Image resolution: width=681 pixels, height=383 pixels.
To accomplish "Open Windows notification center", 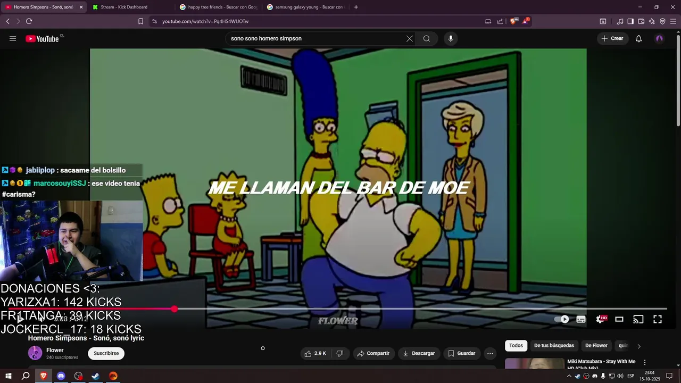I will point(669,376).
